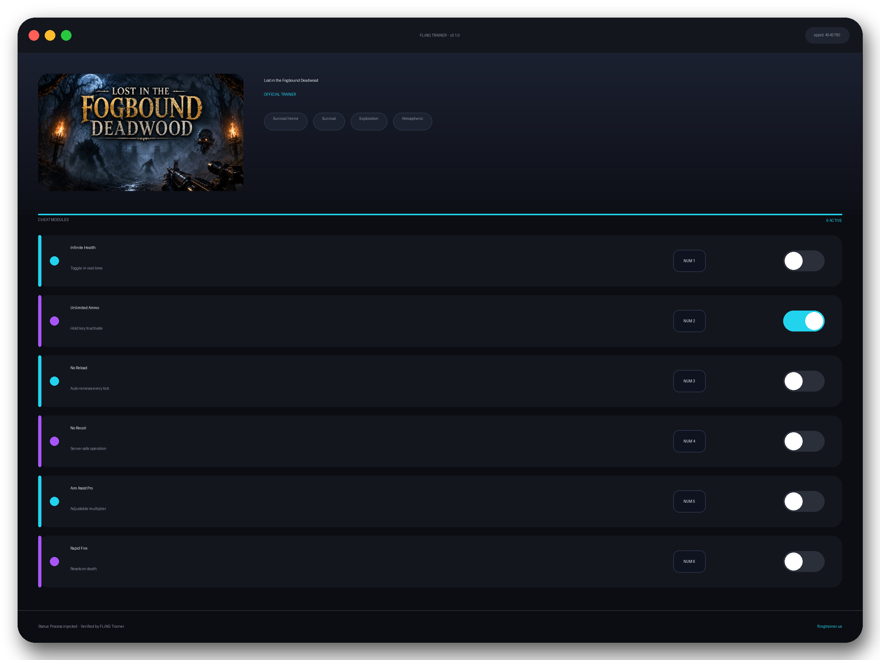Click the 'Adjustable multiplier' description
Viewport: 880px width, 660px height.
point(88,509)
